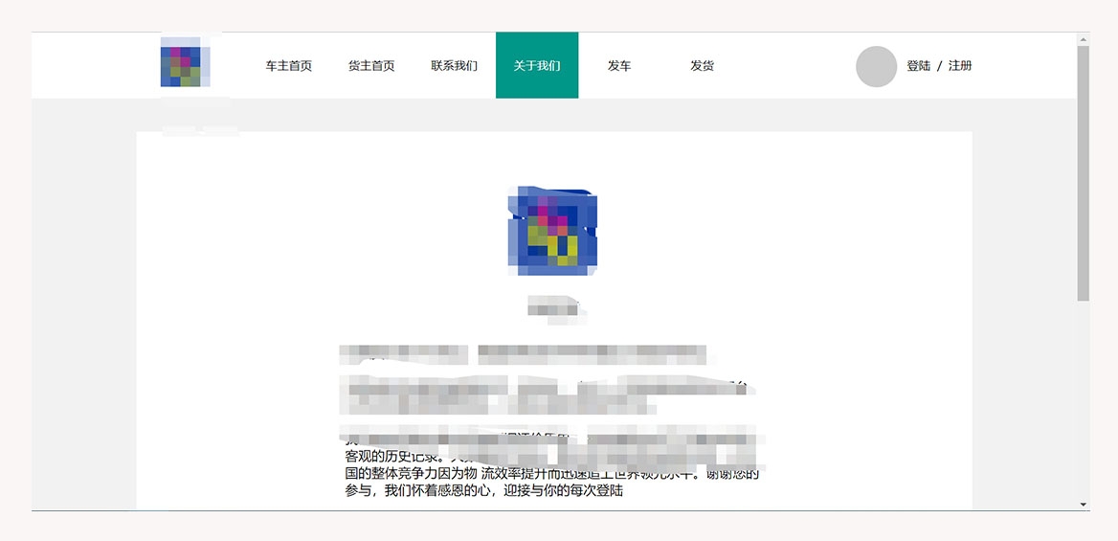Click the pixelated site logo in navbar
Image resolution: width=1118 pixels, height=541 pixels.
point(185,65)
